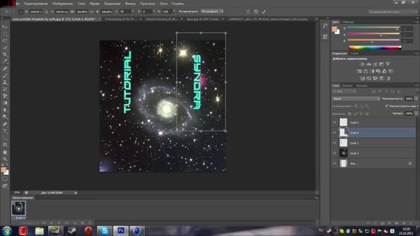Uncheck the Распространить кадр 1 checkbox
420x236 pixels.
point(387,106)
